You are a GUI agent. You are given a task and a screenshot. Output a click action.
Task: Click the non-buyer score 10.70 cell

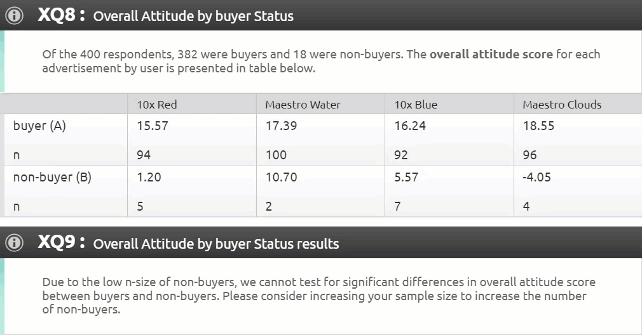tap(281, 177)
